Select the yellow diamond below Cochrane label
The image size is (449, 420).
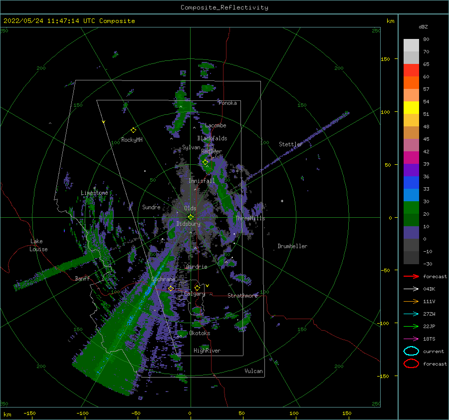(171, 288)
